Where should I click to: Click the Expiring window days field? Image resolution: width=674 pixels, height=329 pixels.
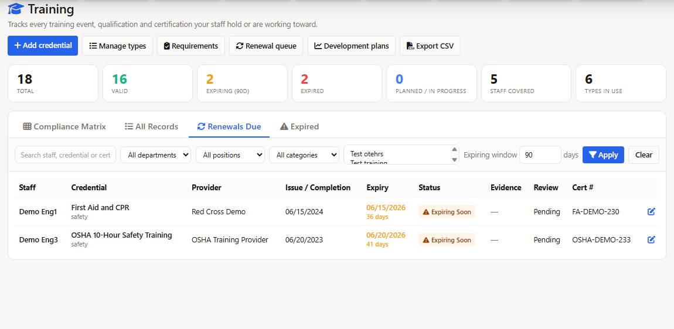pos(540,155)
